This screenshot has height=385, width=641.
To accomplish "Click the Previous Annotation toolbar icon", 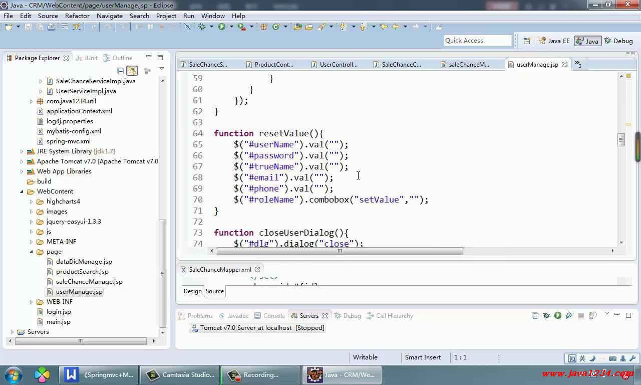I will pos(363,27).
